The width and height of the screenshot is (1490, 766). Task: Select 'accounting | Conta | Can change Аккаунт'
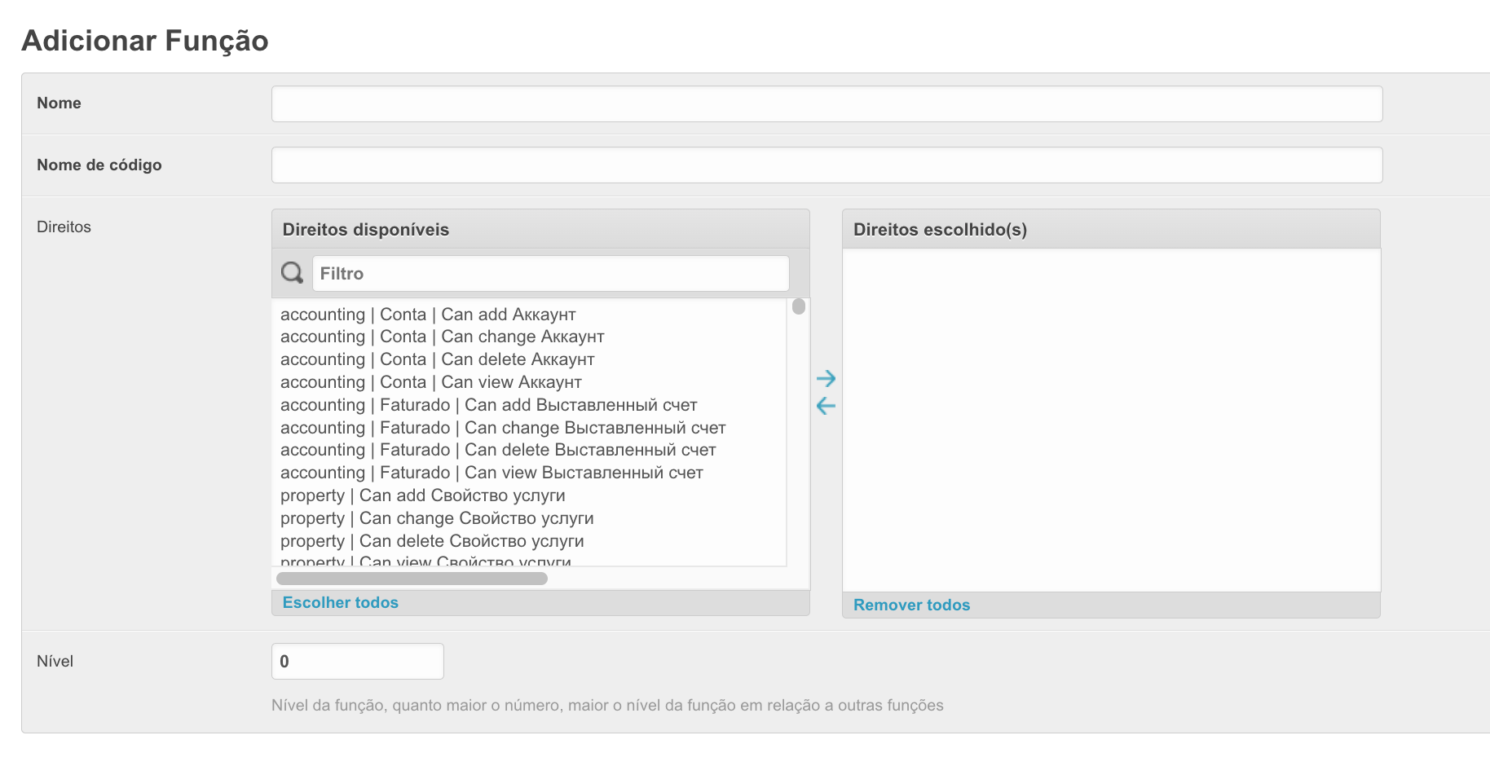[442, 337]
